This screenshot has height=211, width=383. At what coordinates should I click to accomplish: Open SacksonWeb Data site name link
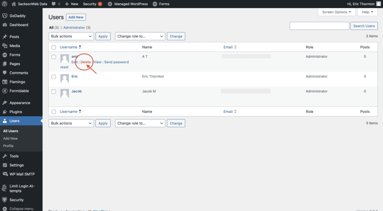33,4
